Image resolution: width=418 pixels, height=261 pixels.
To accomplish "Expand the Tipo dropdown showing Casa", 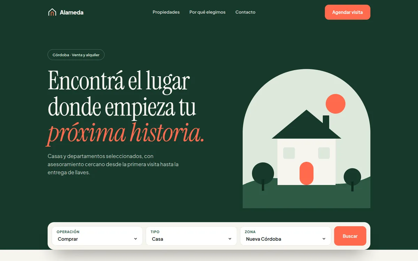I will click(191, 236).
